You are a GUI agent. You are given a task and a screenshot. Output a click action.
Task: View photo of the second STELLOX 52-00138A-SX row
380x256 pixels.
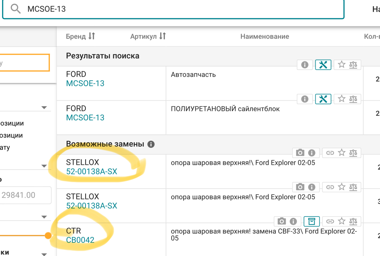300,187
